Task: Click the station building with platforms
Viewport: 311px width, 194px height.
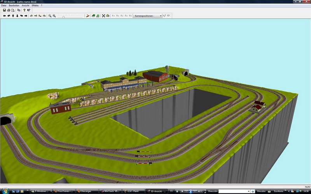Action: (124, 83)
